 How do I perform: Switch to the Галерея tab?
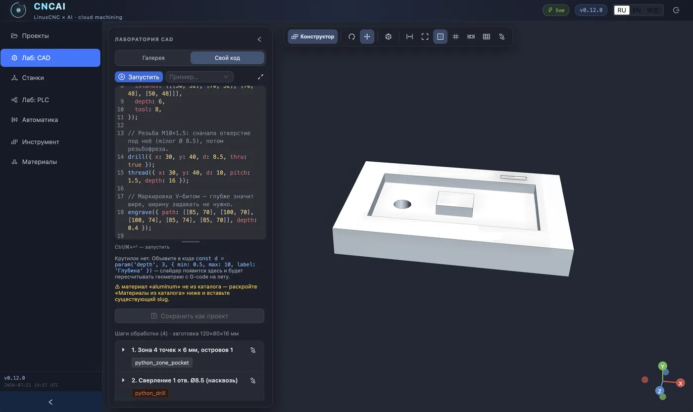pyautogui.click(x=153, y=58)
